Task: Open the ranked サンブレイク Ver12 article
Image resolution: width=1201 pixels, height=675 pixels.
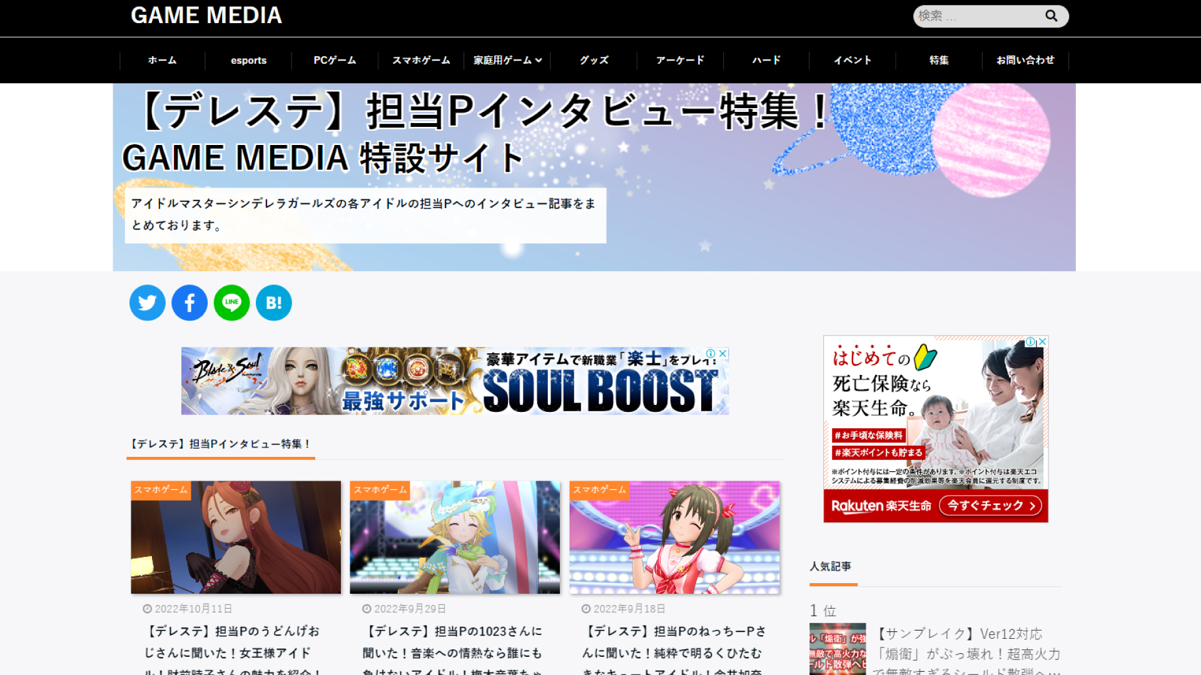Action: coord(966,652)
